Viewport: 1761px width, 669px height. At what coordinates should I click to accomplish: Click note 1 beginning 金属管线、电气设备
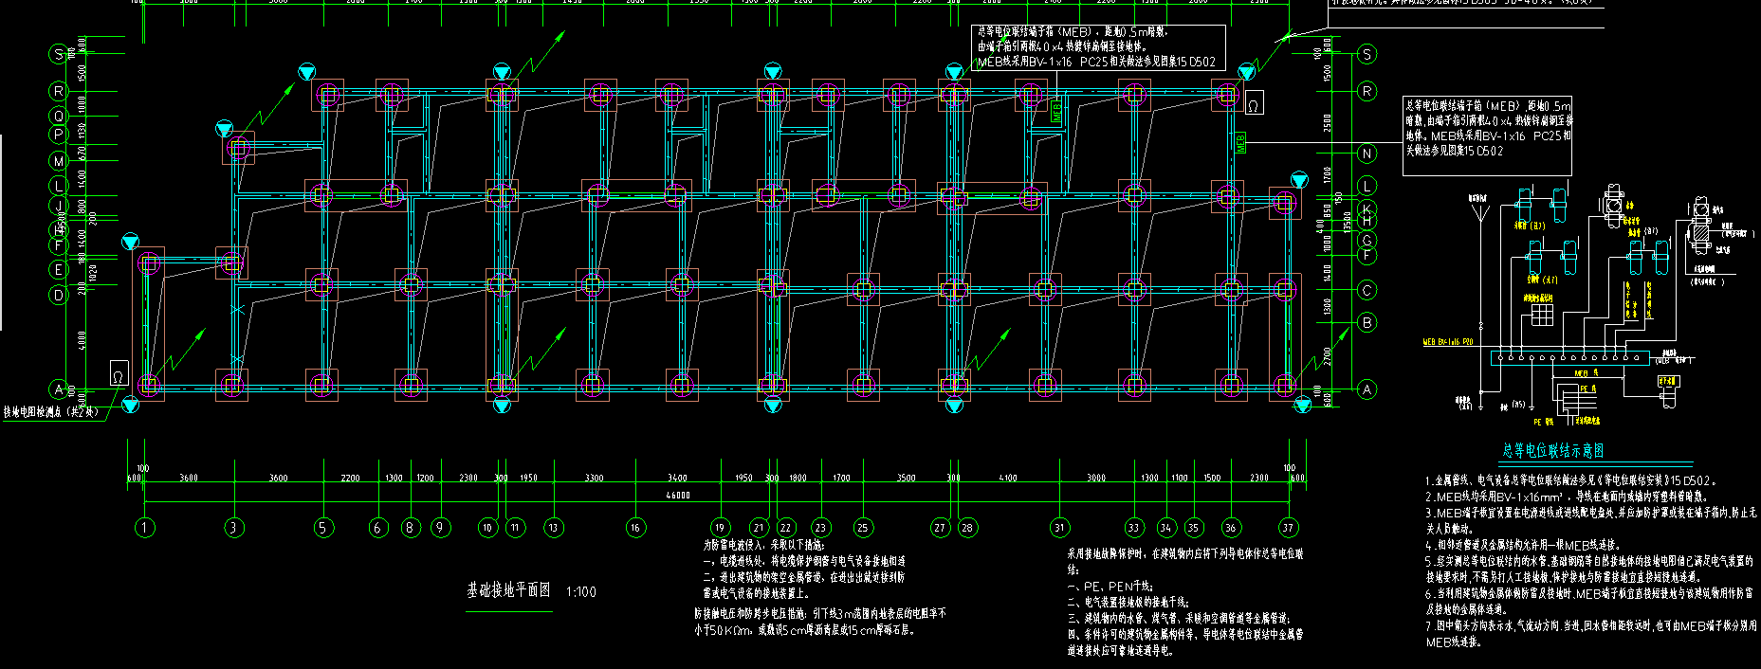(x=1571, y=480)
